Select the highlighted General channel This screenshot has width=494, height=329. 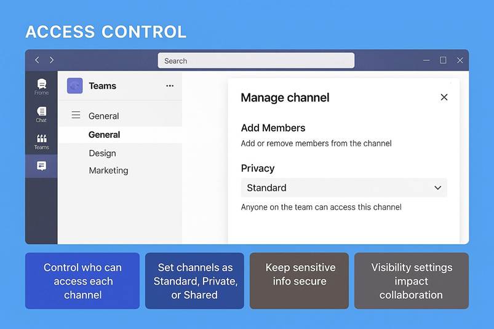tap(105, 135)
